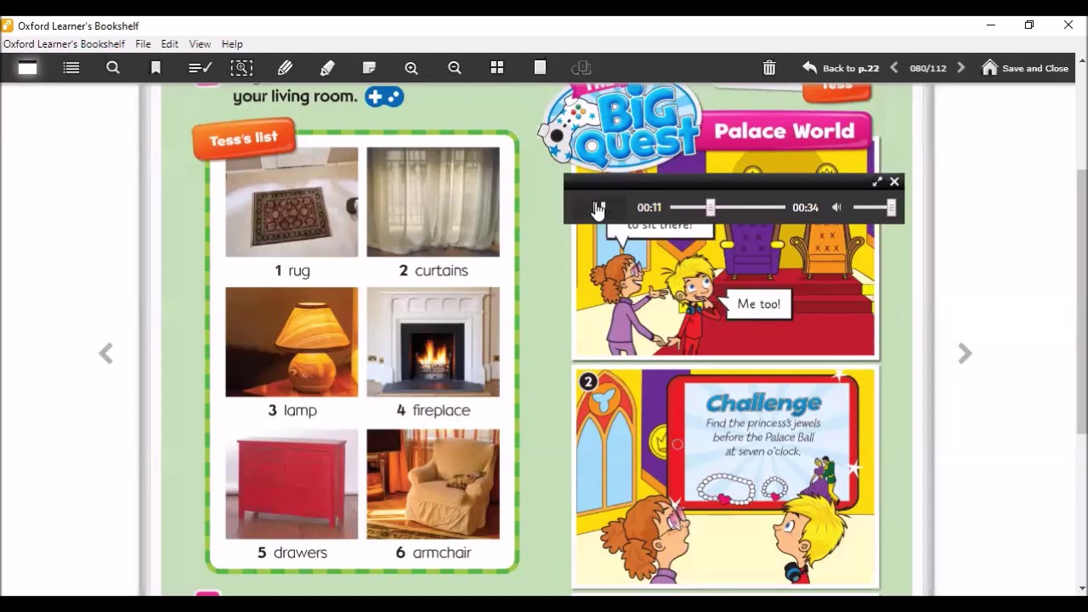Click the fireplace picture
The width and height of the screenshot is (1088, 612).
point(433,342)
